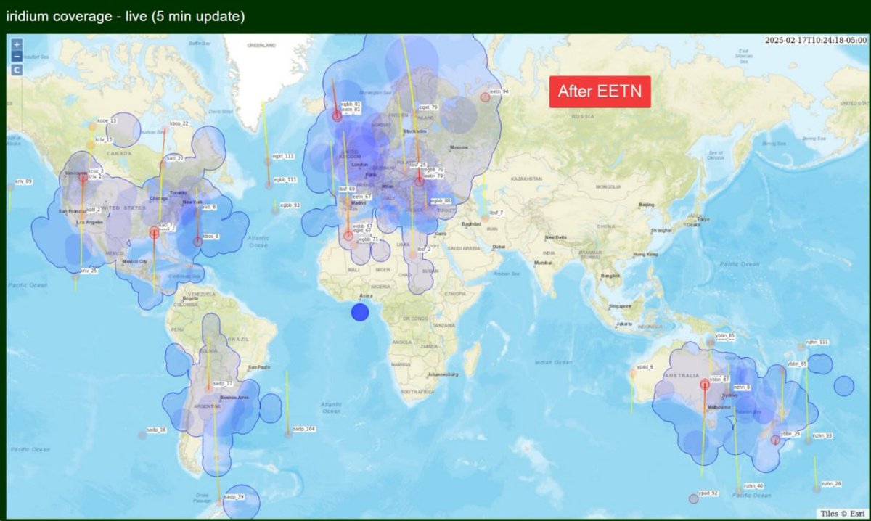Select the red eetn_79 marker

[x=419, y=181]
